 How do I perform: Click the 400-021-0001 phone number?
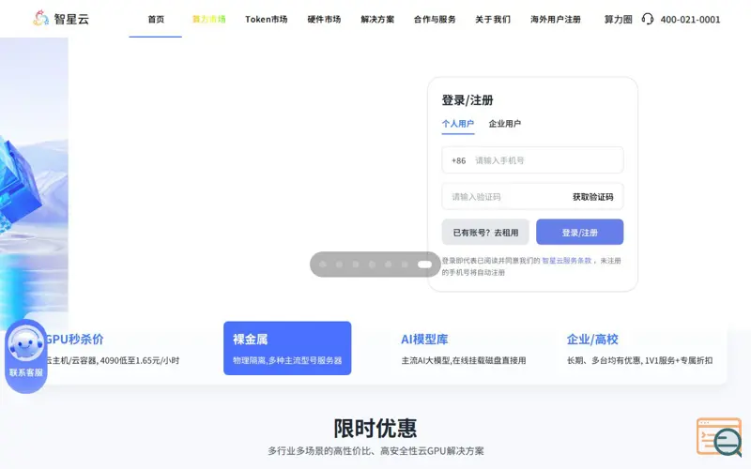(x=690, y=20)
